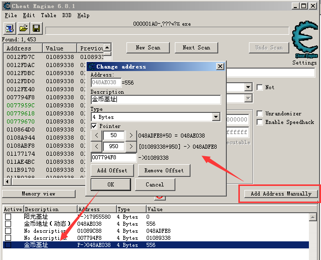Decrease the 50 offset with left arrow
The width and height of the screenshot is (321, 260).
click(96, 136)
